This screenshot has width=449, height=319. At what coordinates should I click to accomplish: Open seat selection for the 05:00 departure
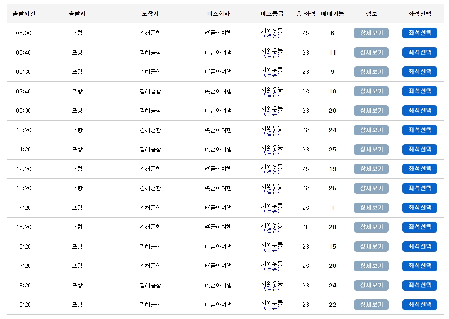419,33
